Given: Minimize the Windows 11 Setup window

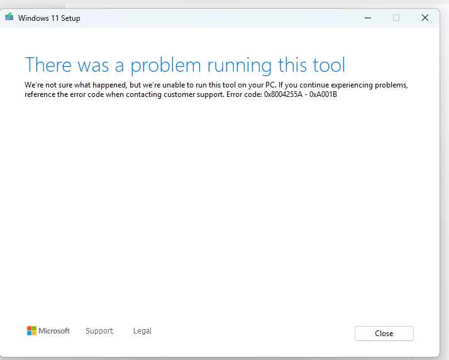Looking at the screenshot, I should (x=368, y=18).
